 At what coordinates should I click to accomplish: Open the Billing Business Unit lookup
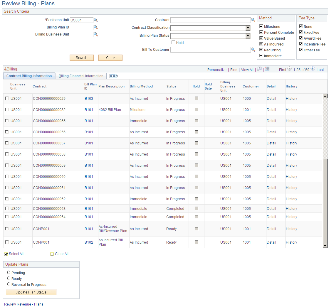96,34
